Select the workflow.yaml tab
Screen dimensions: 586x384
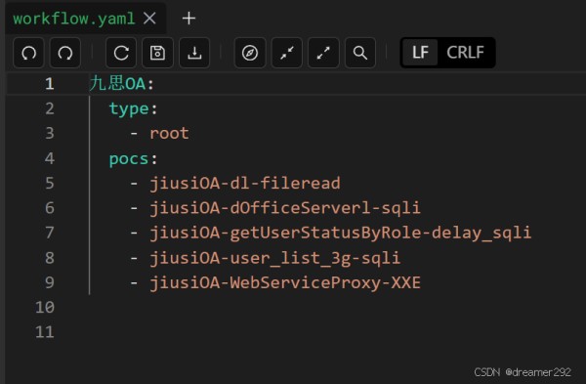74,19
